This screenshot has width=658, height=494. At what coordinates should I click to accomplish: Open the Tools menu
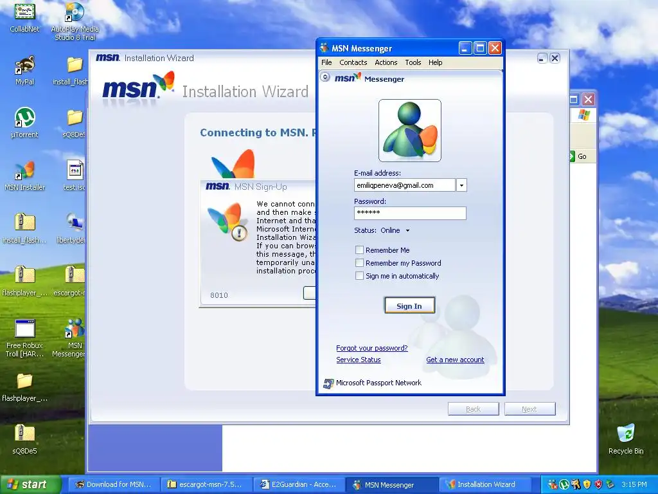pos(413,62)
